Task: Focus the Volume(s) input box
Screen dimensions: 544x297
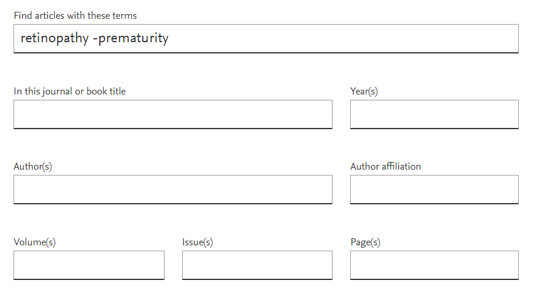Action: coord(89,265)
